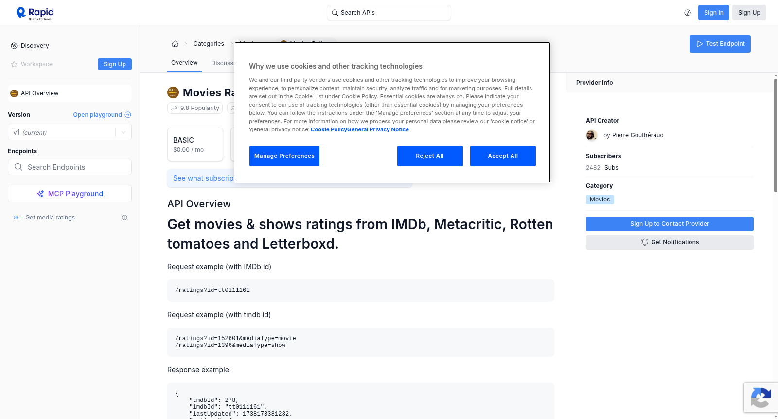Screen dimensions: 778x419
Task: Click the reCAPTCHA badge
Action: click(761, 398)
